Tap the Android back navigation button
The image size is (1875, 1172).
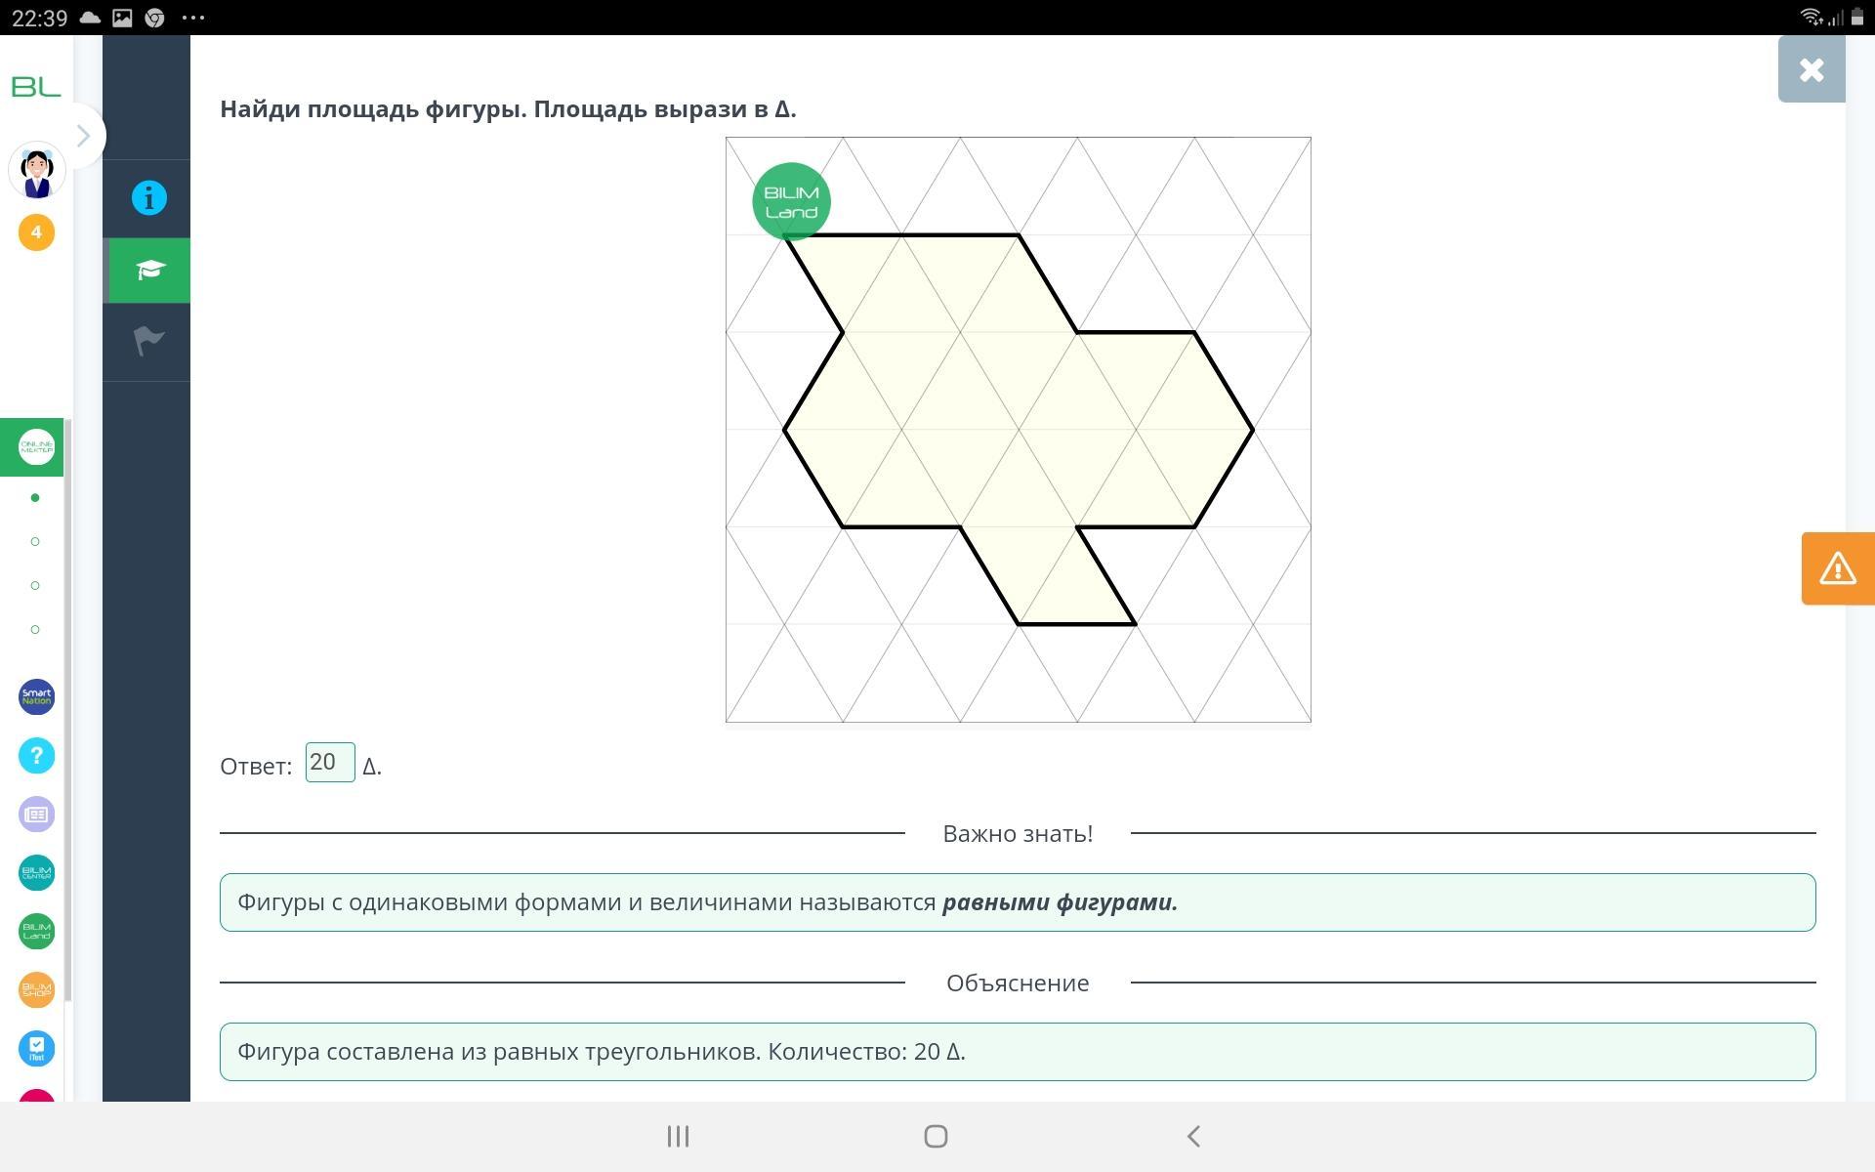click(x=1192, y=1136)
